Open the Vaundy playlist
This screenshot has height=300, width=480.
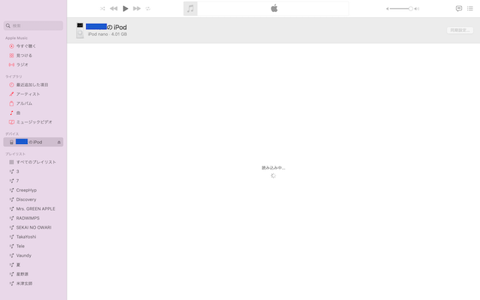(33, 256)
